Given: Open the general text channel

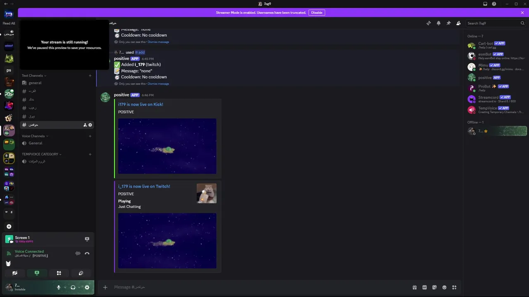Looking at the screenshot, I should point(57,83).
